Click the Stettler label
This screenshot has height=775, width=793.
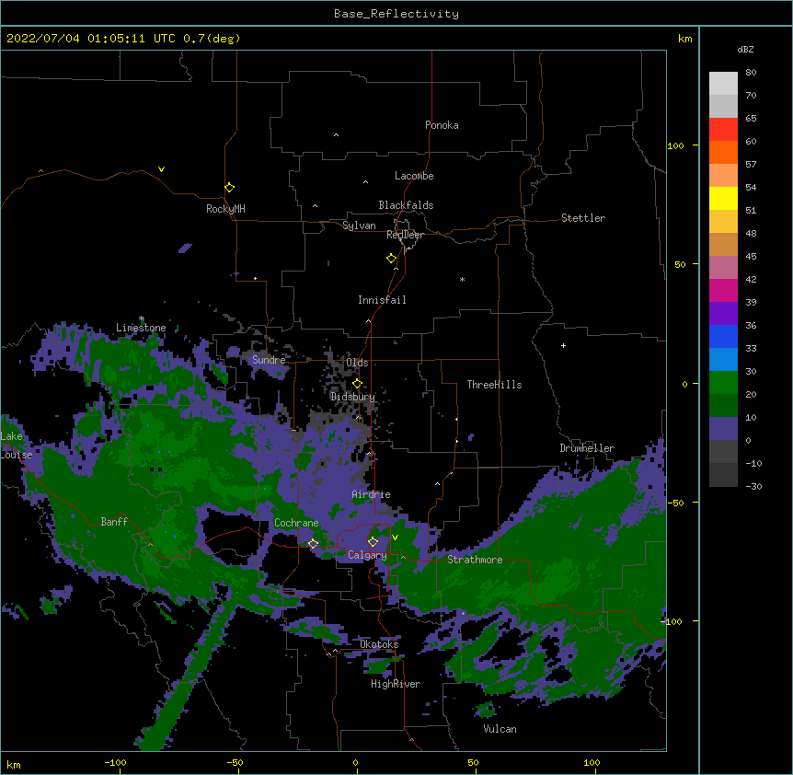[582, 218]
